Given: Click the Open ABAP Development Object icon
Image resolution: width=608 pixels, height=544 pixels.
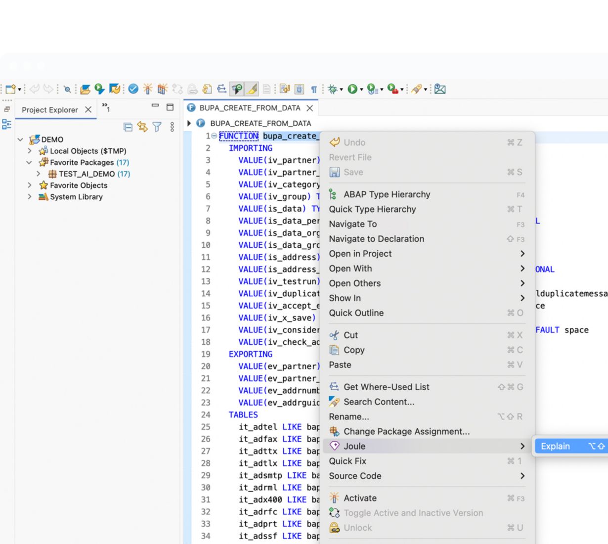Looking at the screenshot, I should pyautogui.click(x=85, y=89).
